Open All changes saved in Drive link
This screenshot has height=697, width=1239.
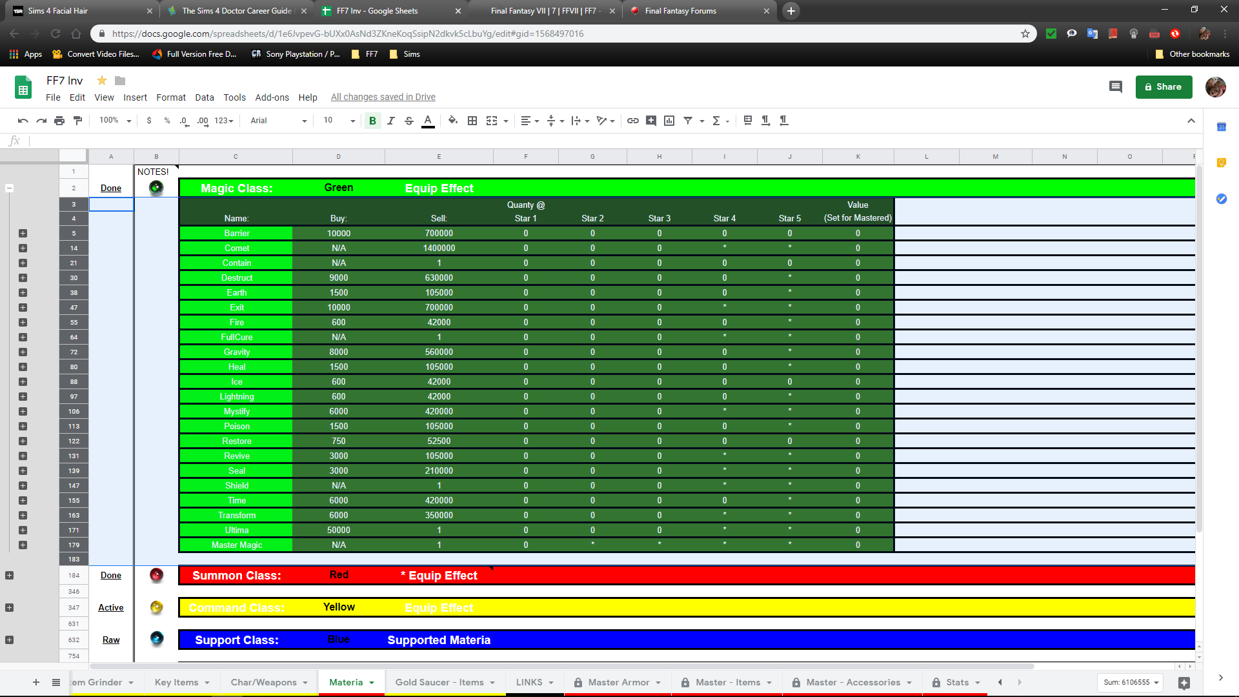point(383,97)
